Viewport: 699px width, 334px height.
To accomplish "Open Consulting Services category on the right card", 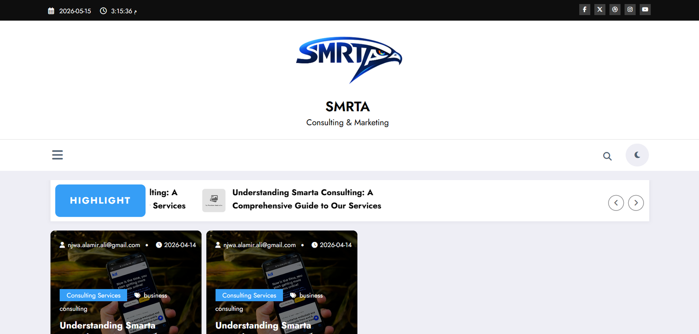I will pyautogui.click(x=249, y=295).
